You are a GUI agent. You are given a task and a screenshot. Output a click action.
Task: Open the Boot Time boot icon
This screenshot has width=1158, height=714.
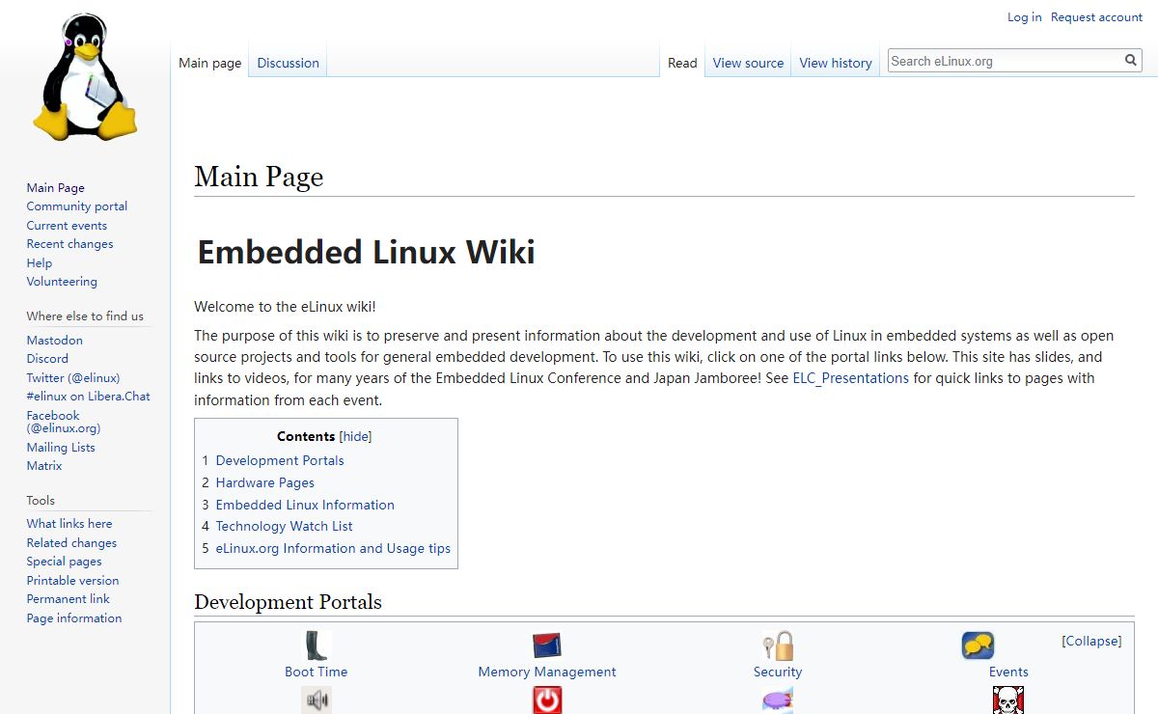point(316,645)
